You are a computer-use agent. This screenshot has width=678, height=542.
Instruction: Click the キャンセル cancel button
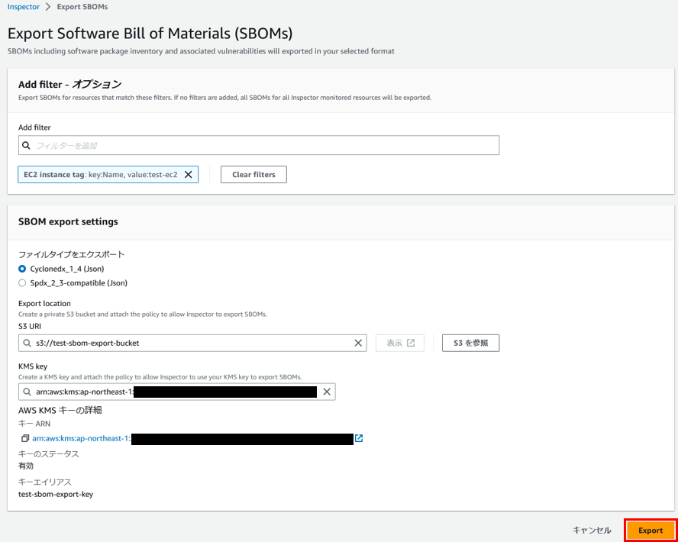(x=592, y=531)
